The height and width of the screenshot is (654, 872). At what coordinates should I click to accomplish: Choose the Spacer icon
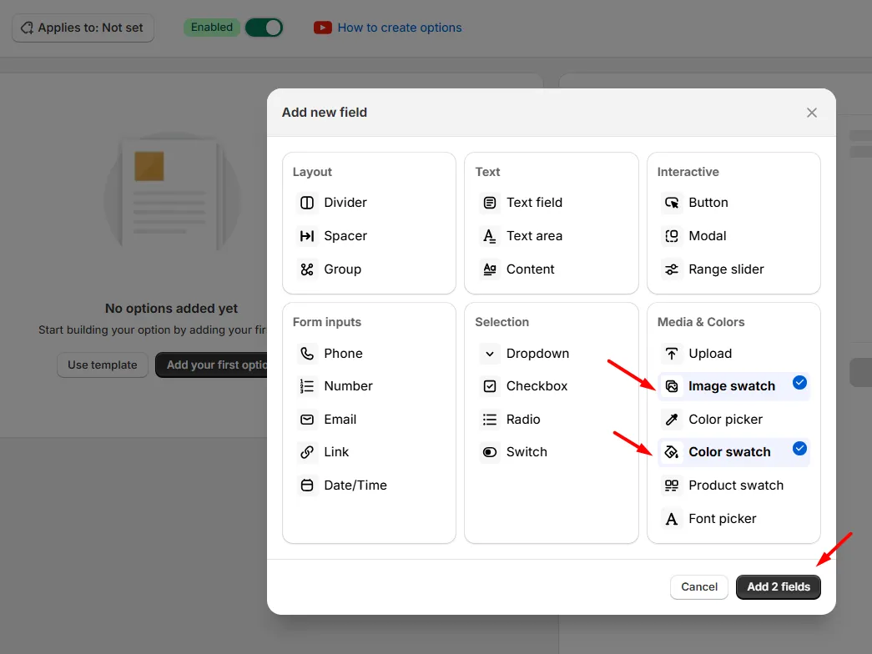coord(307,236)
